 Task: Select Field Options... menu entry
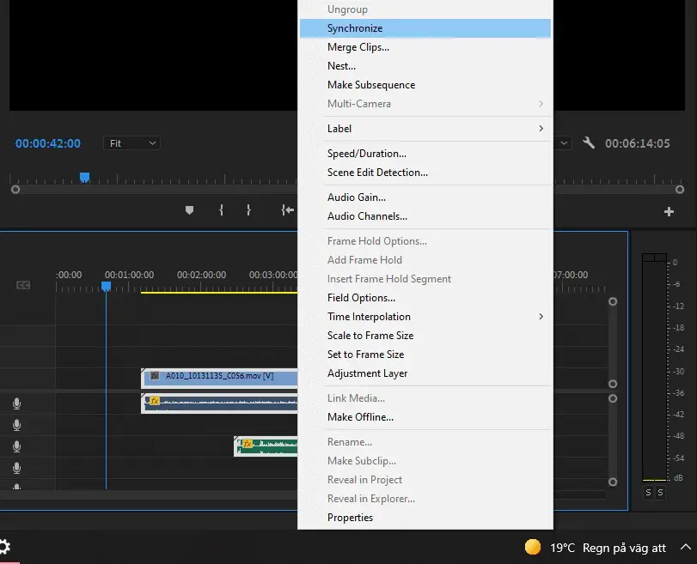coord(425,298)
